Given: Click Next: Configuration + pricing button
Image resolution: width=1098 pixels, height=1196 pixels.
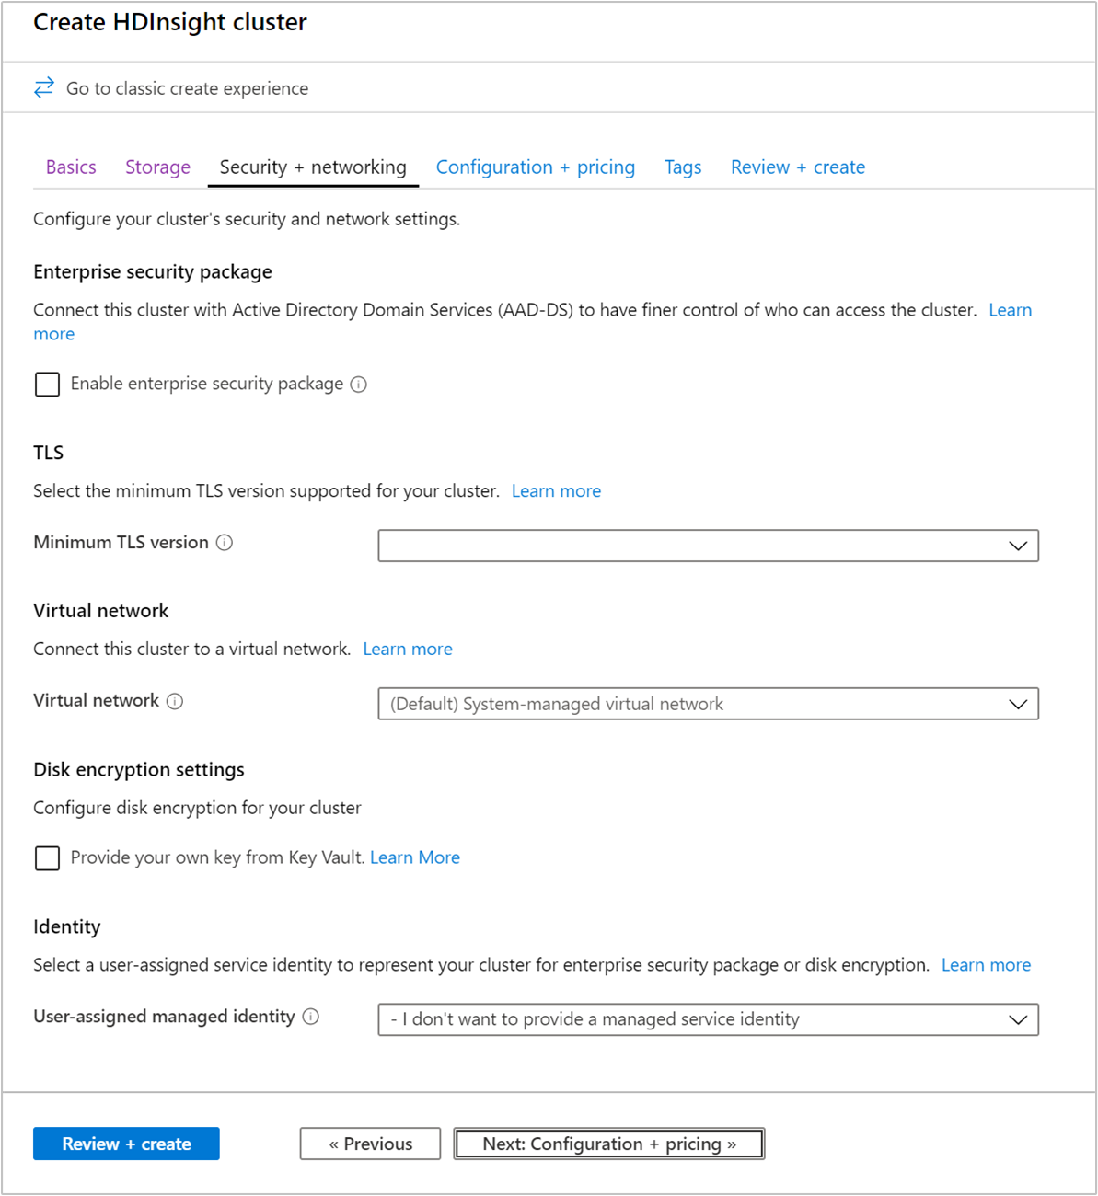Looking at the screenshot, I should click(608, 1144).
